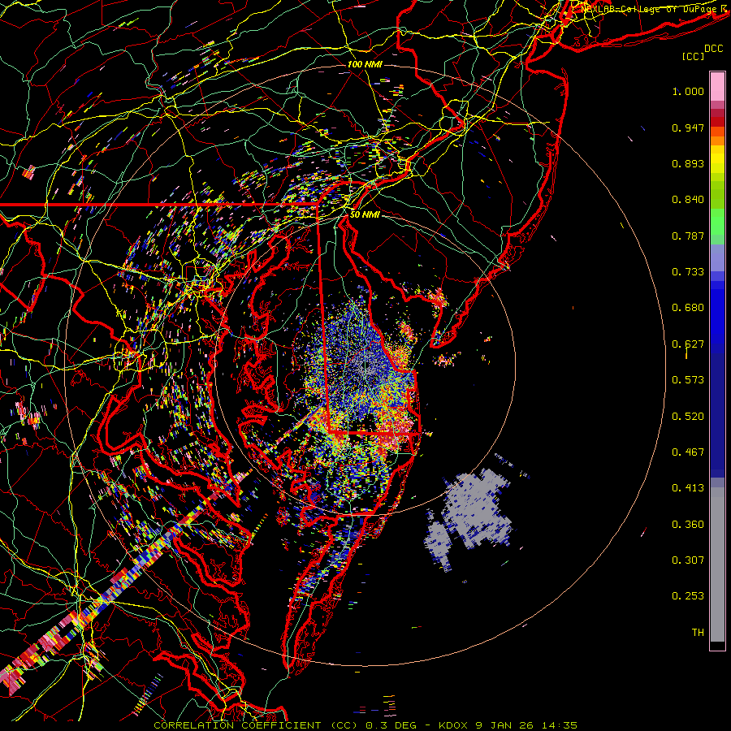Click the 0.307 legend value

pyautogui.click(x=688, y=560)
